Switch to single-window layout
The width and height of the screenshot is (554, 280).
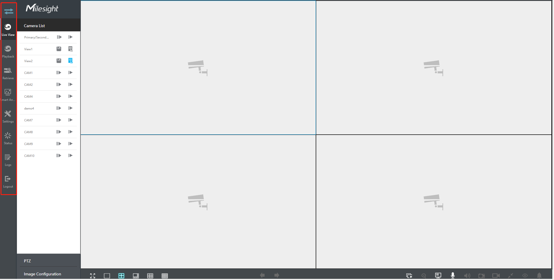107,276
